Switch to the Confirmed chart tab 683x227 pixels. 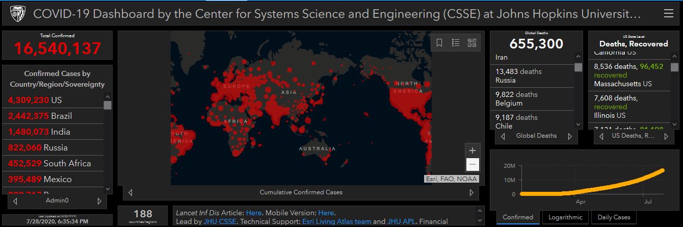tap(518, 217)
